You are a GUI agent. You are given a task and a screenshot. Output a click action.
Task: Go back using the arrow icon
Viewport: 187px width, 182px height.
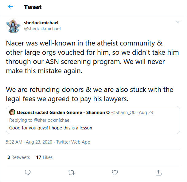[11, 6]
